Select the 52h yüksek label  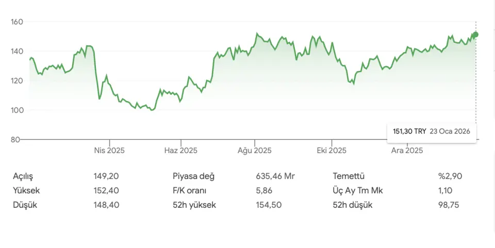(194, 205)
